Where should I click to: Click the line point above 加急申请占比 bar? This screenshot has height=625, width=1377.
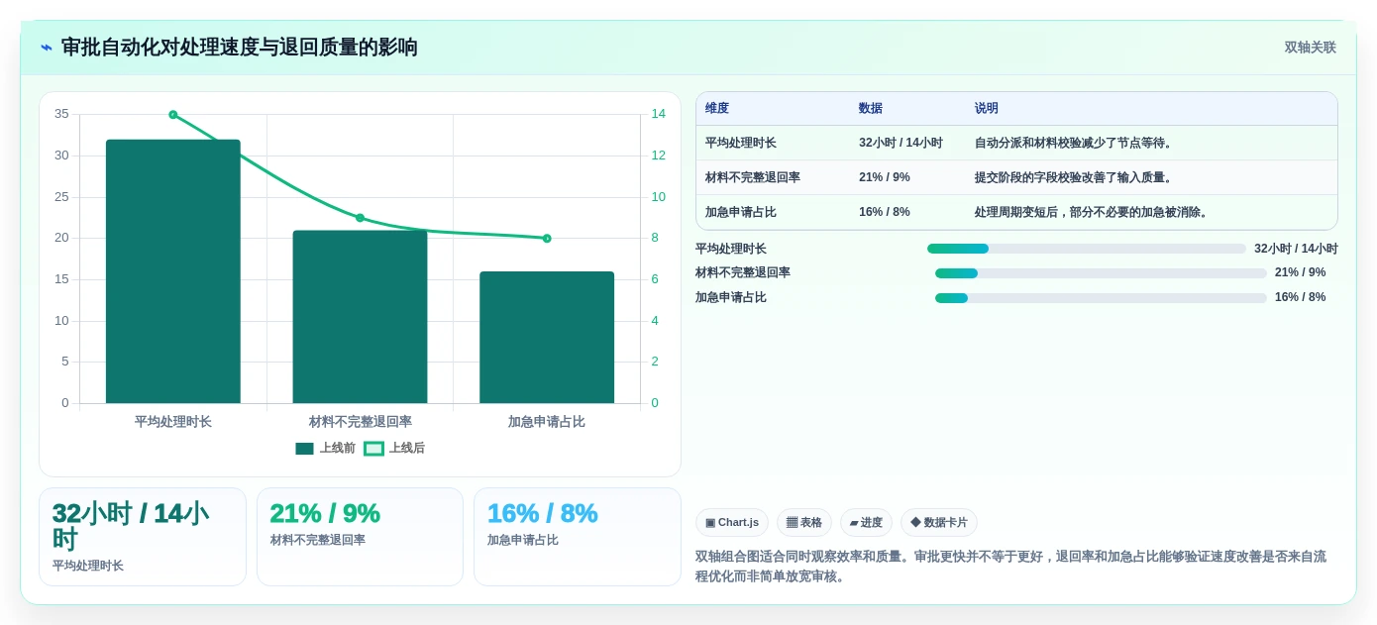point(547,239)
